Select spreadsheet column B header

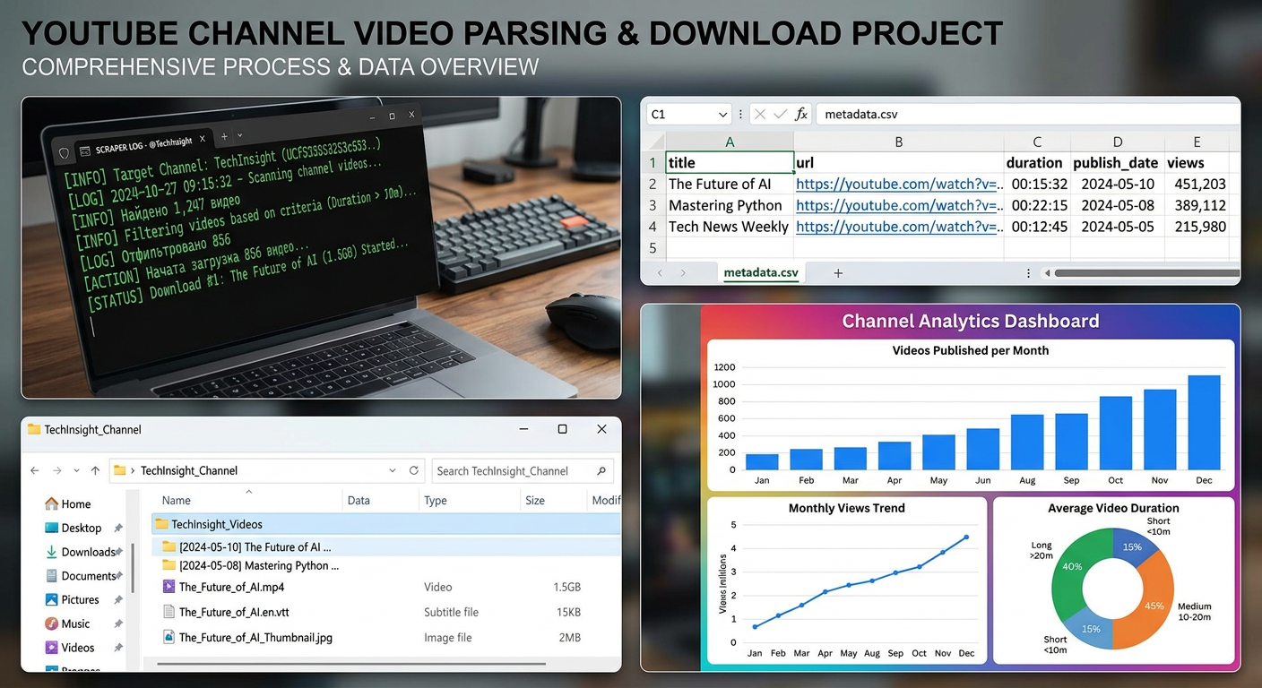tap(898, 142)
